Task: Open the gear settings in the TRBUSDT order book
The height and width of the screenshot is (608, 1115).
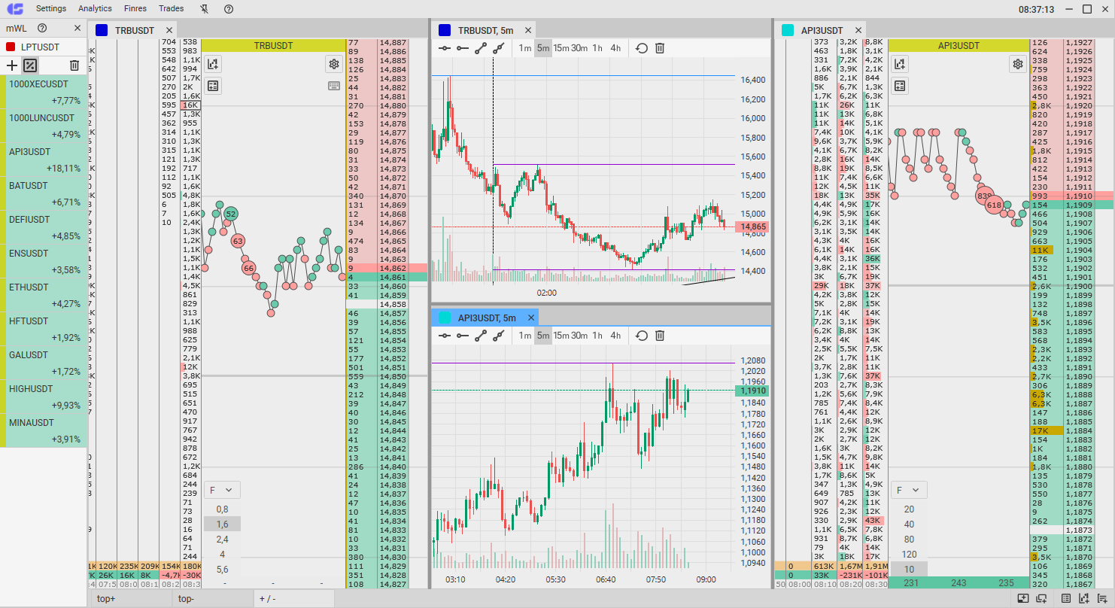Action: [x=334, y=64]
